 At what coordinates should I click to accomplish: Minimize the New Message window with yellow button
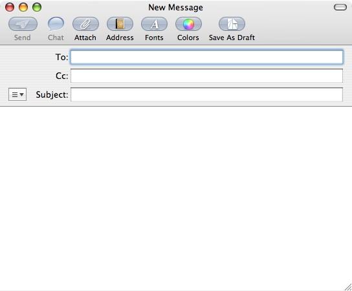[23, 7]
